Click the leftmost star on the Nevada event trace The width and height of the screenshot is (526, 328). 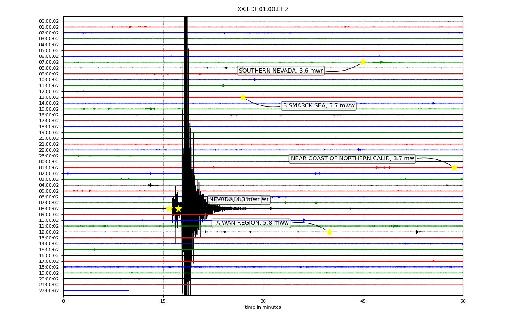[x=169, y=209]
